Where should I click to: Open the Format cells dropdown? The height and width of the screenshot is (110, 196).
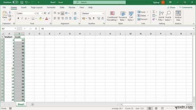pos(143,19)
